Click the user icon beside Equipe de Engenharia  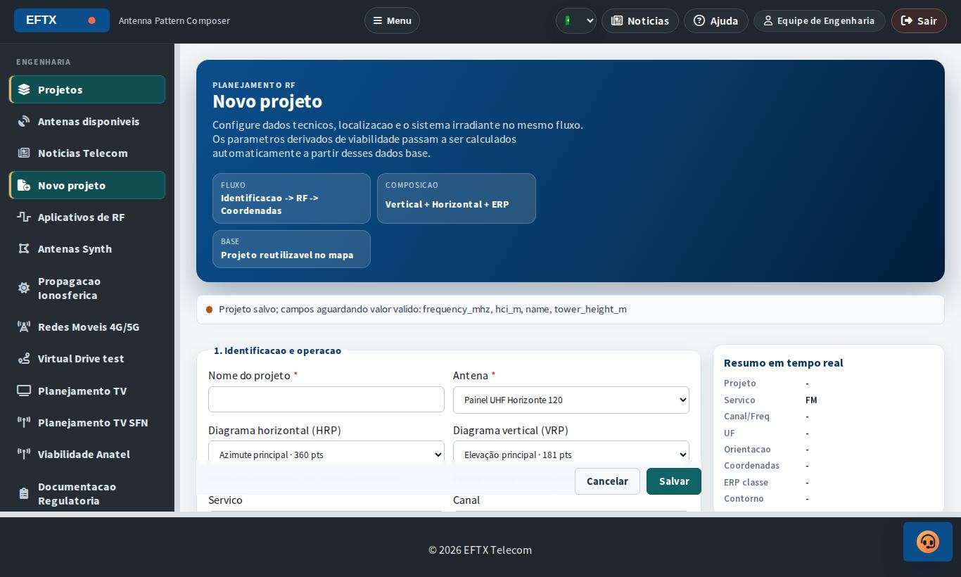tap(768, 20)
